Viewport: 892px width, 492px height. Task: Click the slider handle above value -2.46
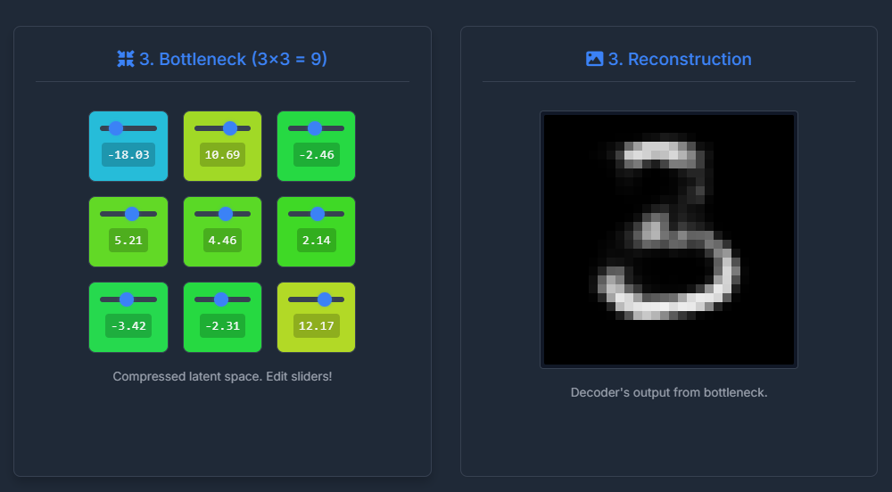click(x=314, y=128)
